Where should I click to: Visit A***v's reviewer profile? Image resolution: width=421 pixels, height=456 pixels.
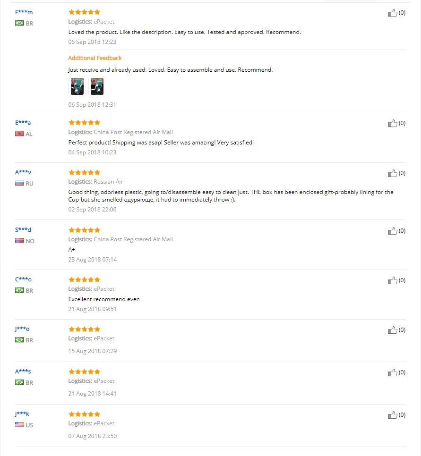(x=23, y=172)
